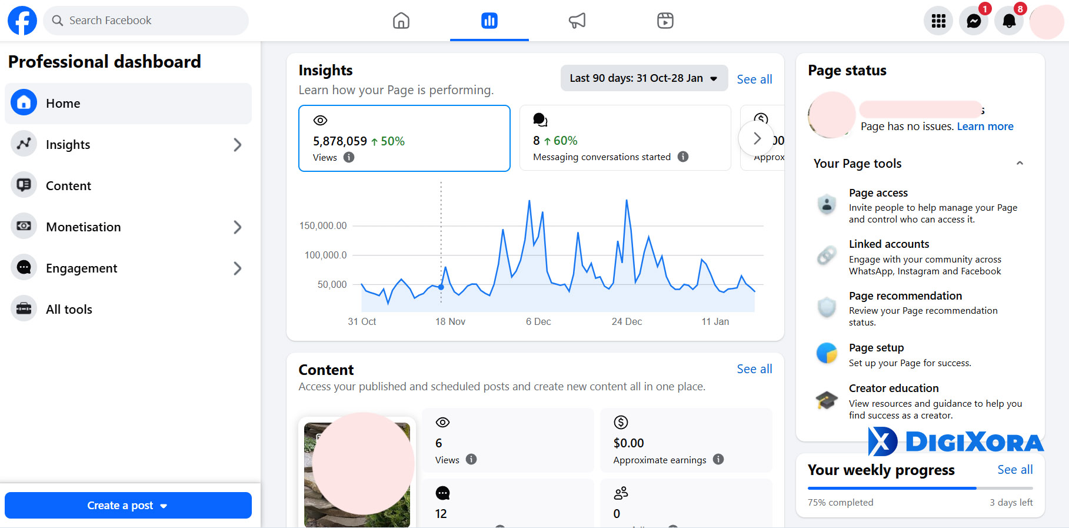Screen dimensions: 1069x528
Task: Click See all in the Insights panel
Action: (x=754, y=79)
